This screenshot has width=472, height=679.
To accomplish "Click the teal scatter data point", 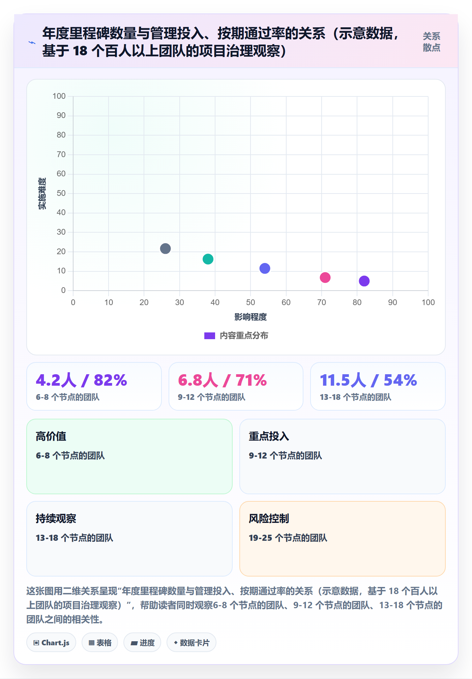I will click(x=208, y=259).
